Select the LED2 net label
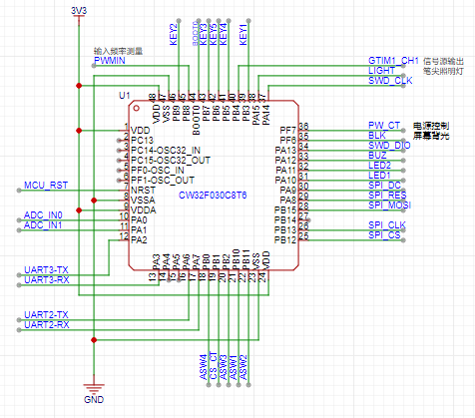 tap(379, 166)
